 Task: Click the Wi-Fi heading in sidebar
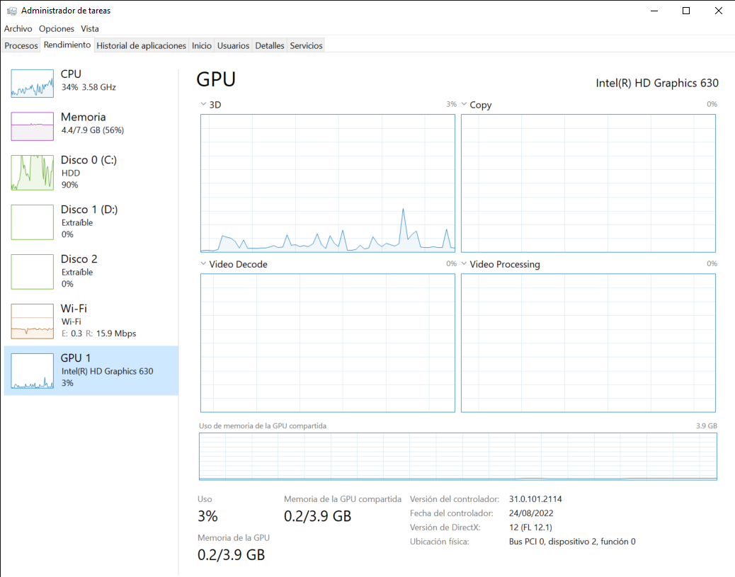(x=74, y=309)
